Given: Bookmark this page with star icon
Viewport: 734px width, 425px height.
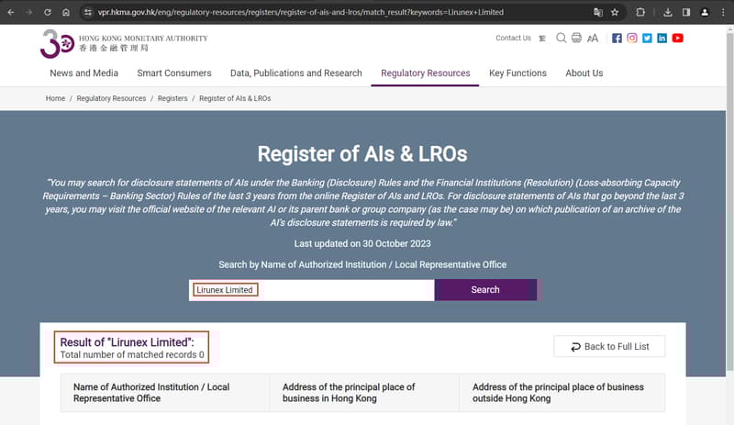Looking at the screenshot, I should 615,12.
